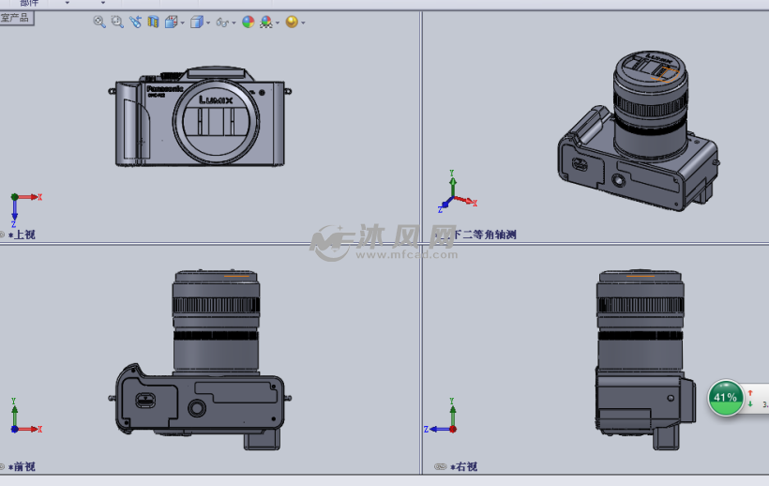Viewport: 769px width, 486px height.
Task: Select the 室产品 tab
Action: [x=16, y=19]
